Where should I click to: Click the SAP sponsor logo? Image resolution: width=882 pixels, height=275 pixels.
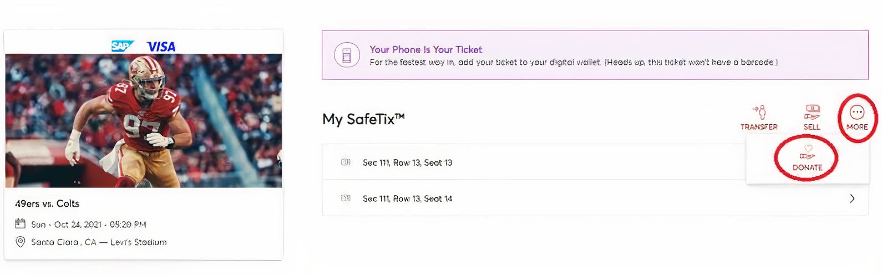click(123, 46)
